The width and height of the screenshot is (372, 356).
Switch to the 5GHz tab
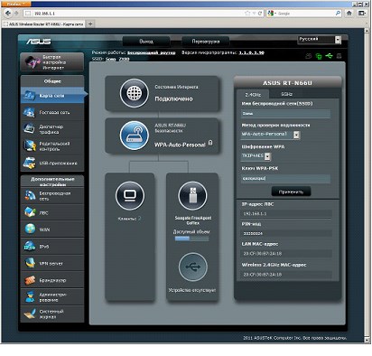pyautogui.click(x=286, y=94)
